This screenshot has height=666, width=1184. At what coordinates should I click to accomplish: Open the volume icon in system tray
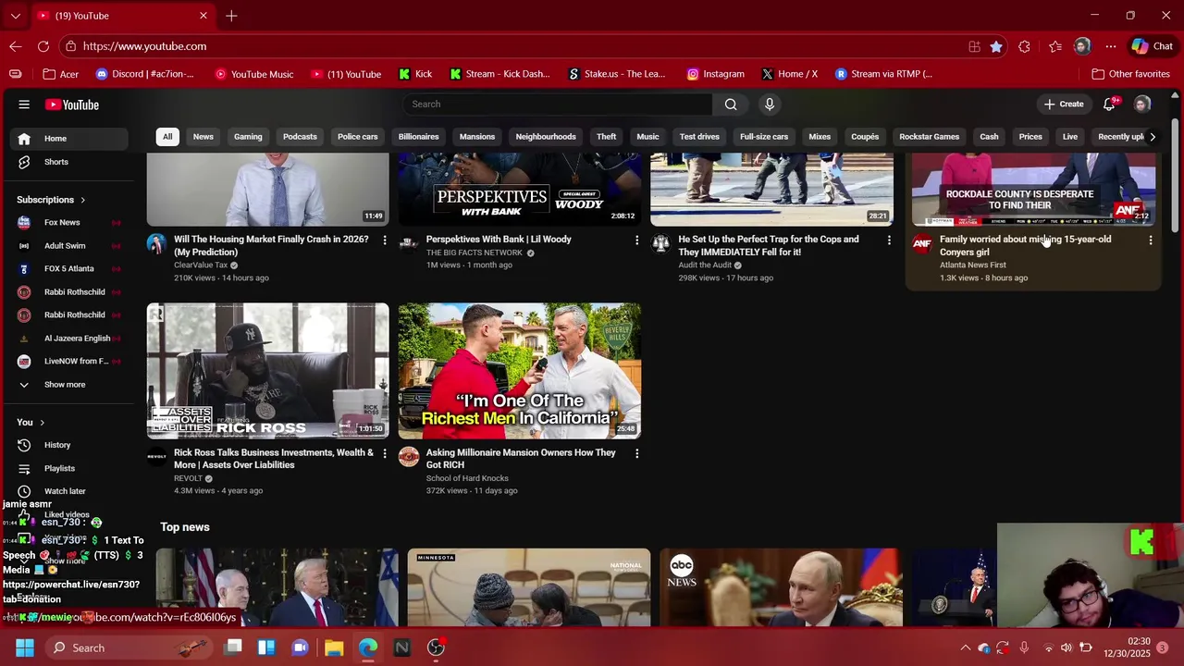click(x=1067, y=647)
